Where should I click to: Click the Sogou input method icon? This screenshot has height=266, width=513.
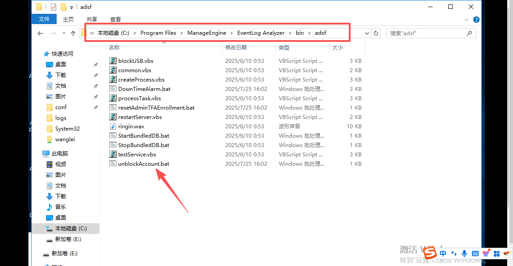coord(430,254)
